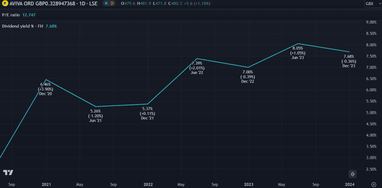Click the Jun '21 5.26% data label
This screenshot has height=188, width=382.
point(95,116)
